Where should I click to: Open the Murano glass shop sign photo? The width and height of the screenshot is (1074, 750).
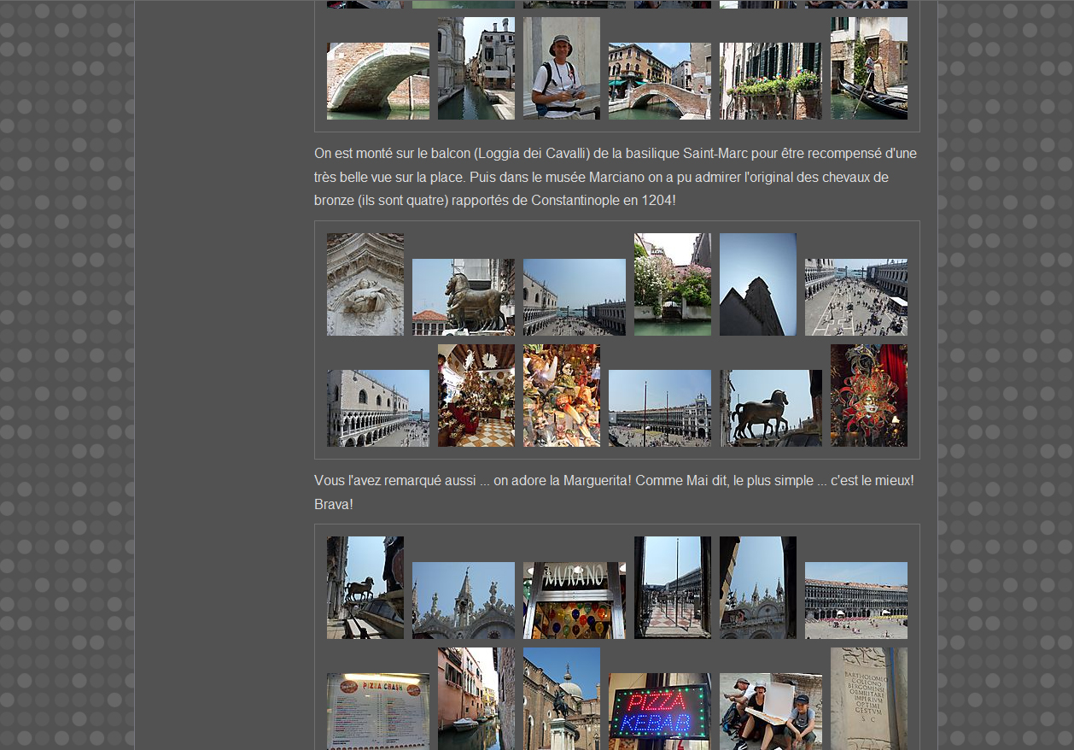pyautogui.click(x=574, y=601)
